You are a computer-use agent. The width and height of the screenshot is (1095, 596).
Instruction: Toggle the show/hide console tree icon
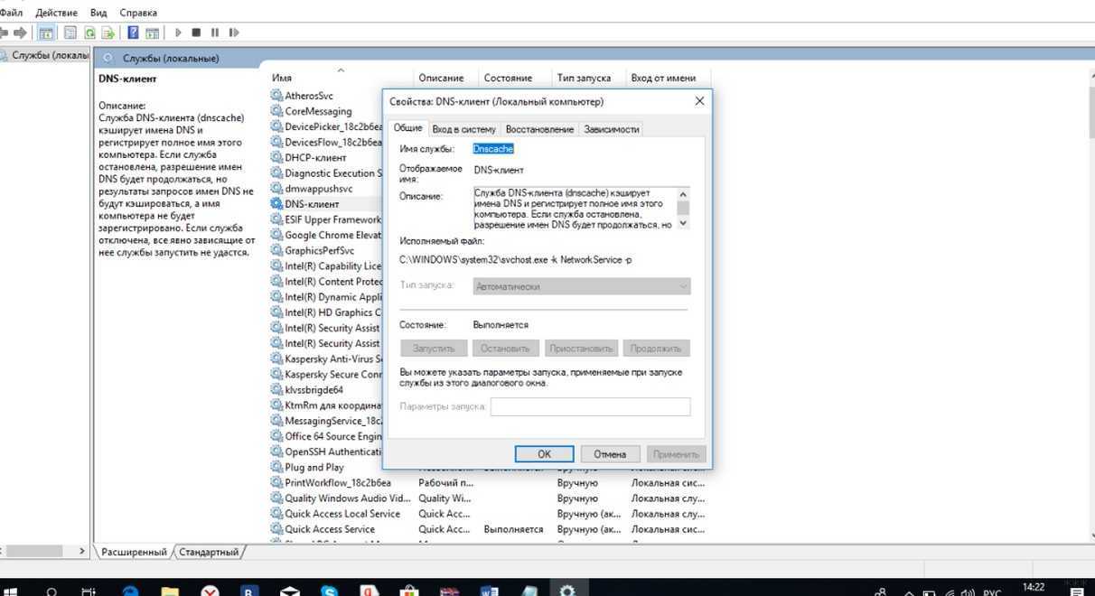[x=45, y=33]
